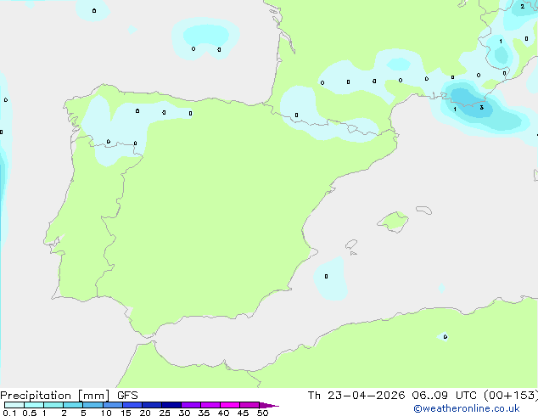The width and height of the screenshot is (538, 416).
Task: Click the legend label '0.5'
Action: (30, 413)
